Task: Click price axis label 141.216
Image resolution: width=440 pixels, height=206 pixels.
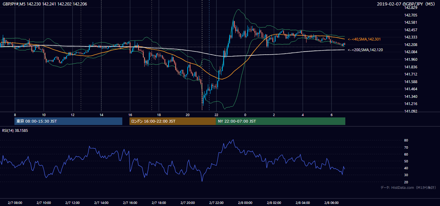Action: [410, 104]
